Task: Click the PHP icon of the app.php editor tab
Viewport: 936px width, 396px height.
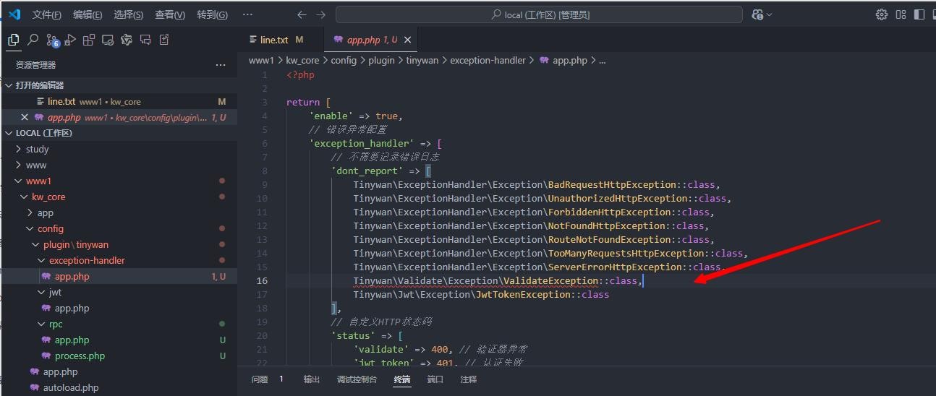Action: point(339,40)
